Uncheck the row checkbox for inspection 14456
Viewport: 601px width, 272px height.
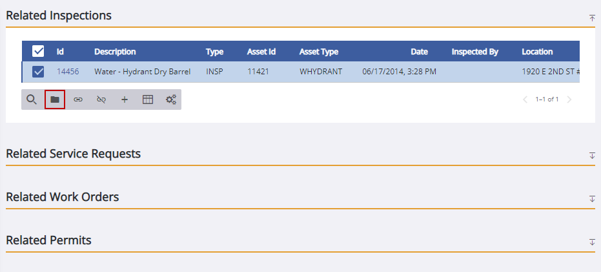coord(38,72)
